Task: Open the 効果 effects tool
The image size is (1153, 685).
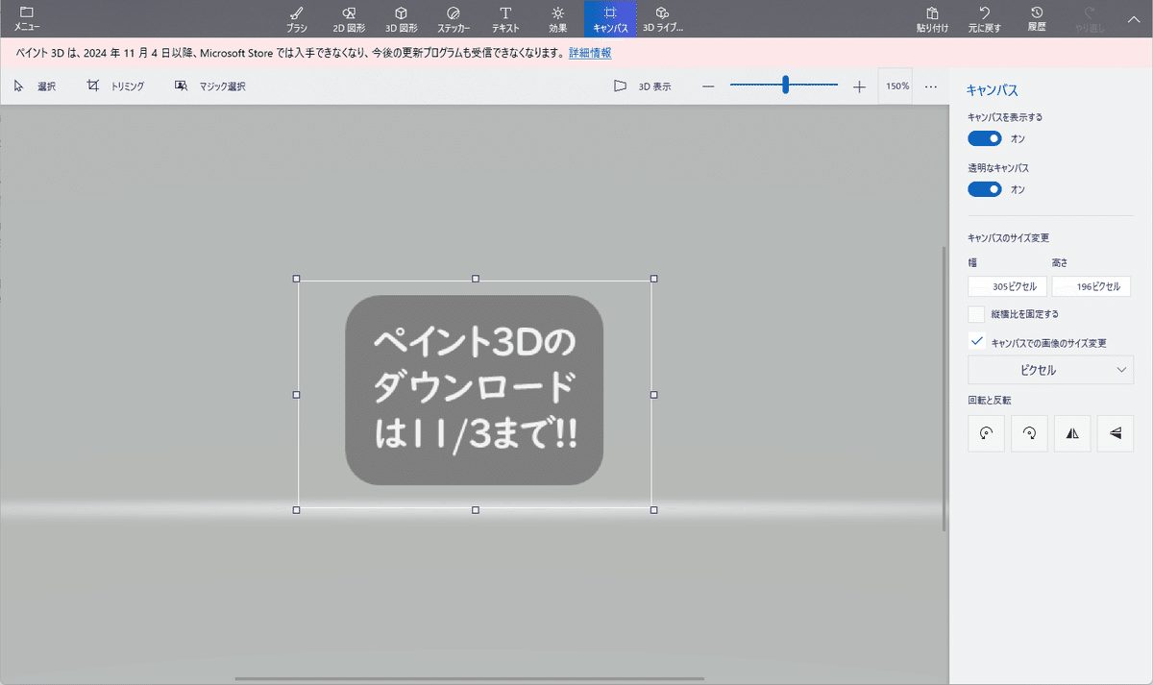Action: 558,19
